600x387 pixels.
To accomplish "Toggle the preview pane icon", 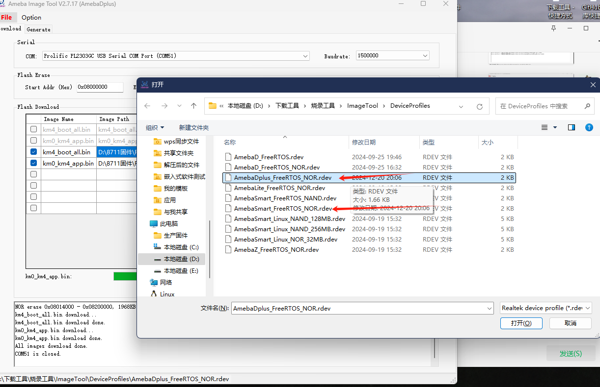I will (x=571, y=127).
